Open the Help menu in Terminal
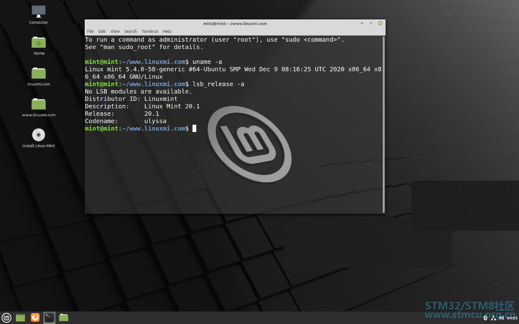This screenshot has width=519, height=324. tap(167, 31)
